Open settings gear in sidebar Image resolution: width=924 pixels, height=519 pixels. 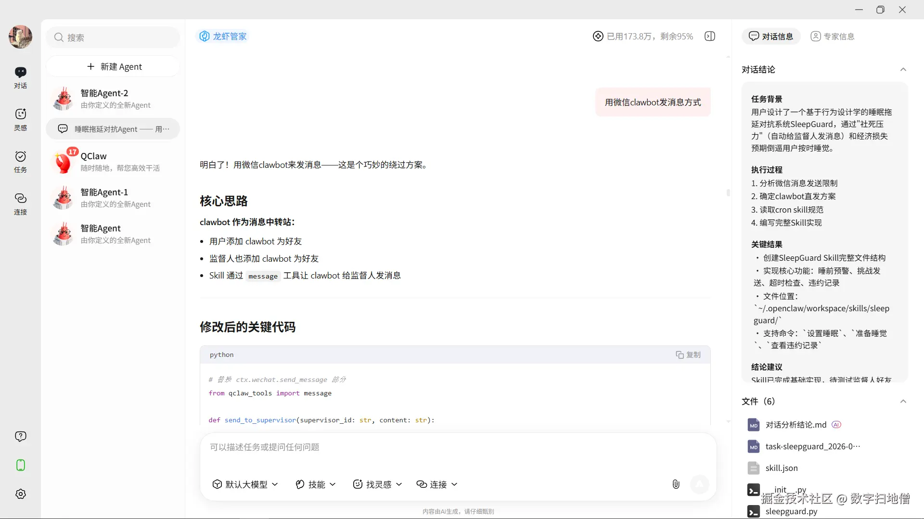(x=20, y=494)
